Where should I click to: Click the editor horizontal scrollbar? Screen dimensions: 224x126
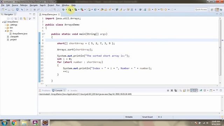[x=132, y=85]
